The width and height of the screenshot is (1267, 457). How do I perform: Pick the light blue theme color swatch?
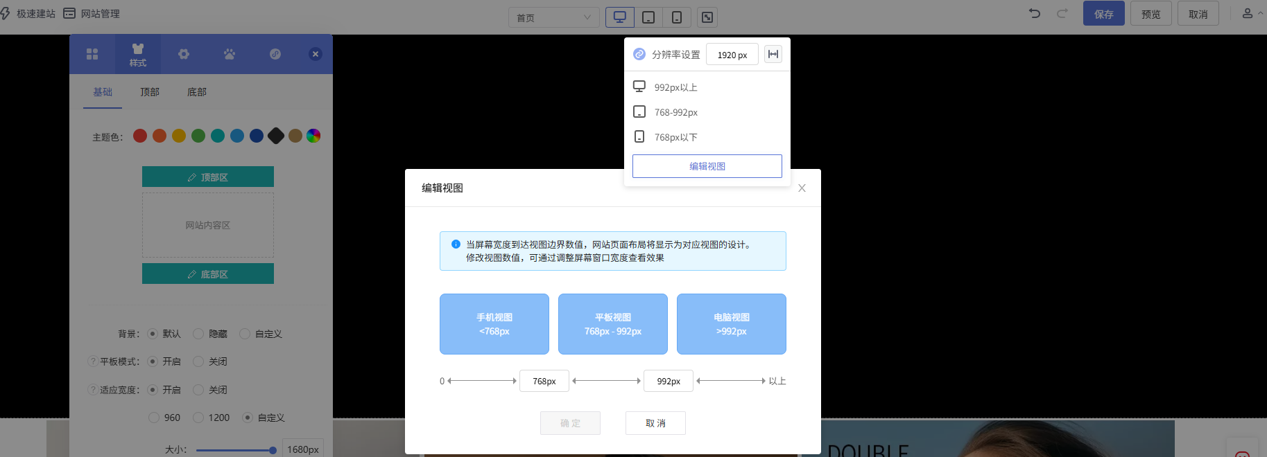[237, 136]
